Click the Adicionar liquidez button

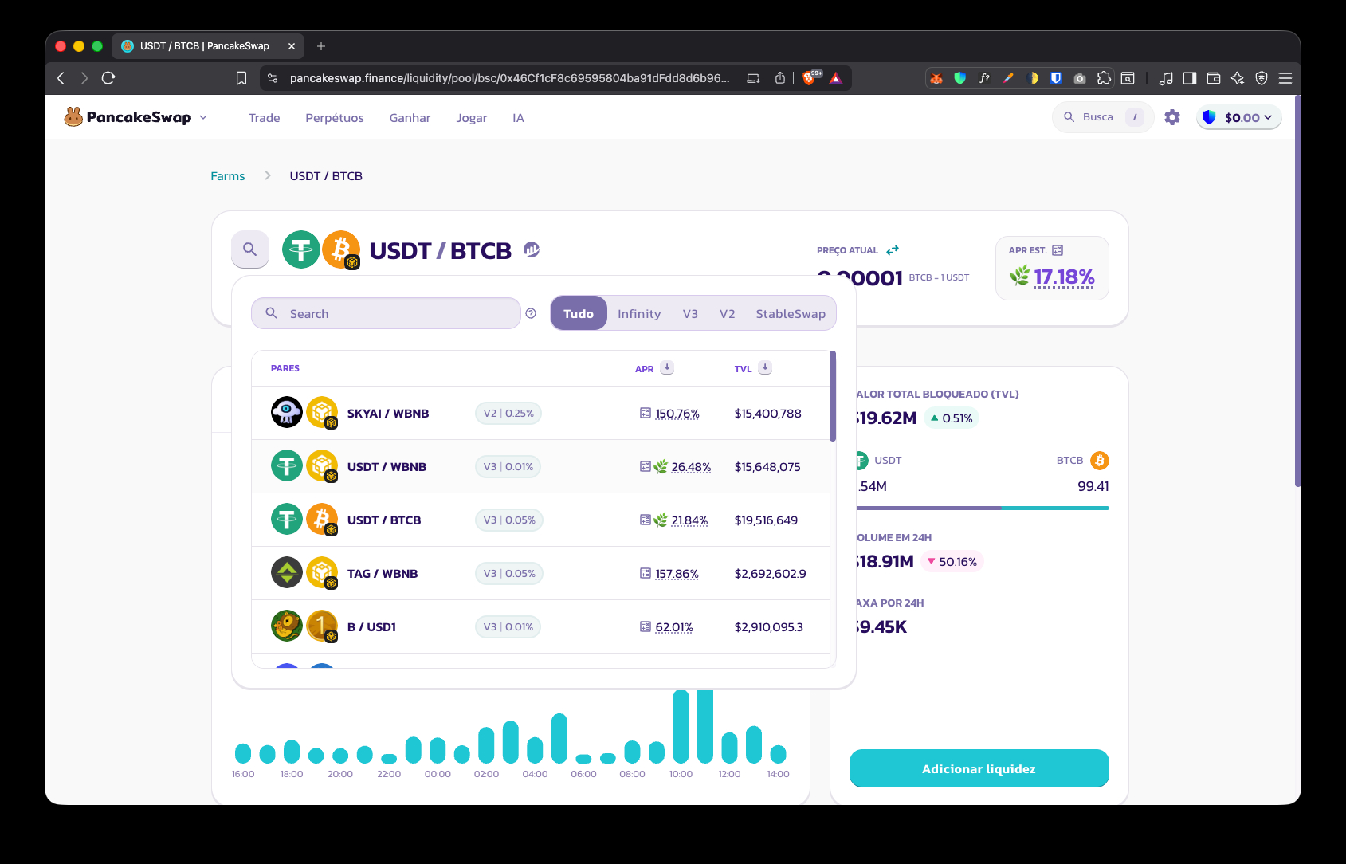(979, 768)
